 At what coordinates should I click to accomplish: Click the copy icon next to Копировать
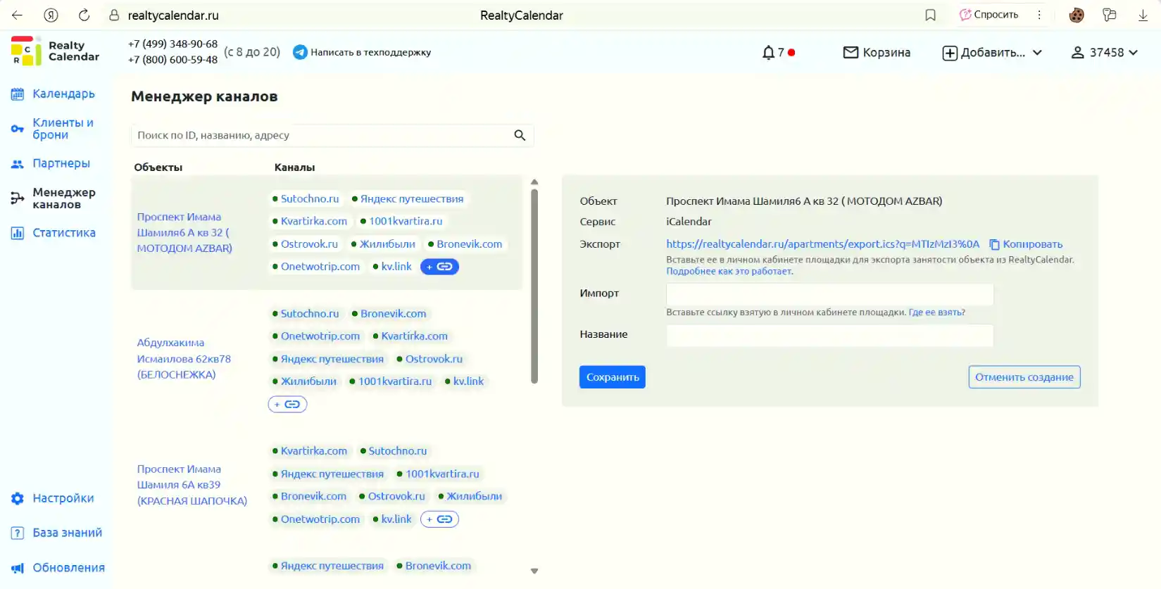point(994,244)
